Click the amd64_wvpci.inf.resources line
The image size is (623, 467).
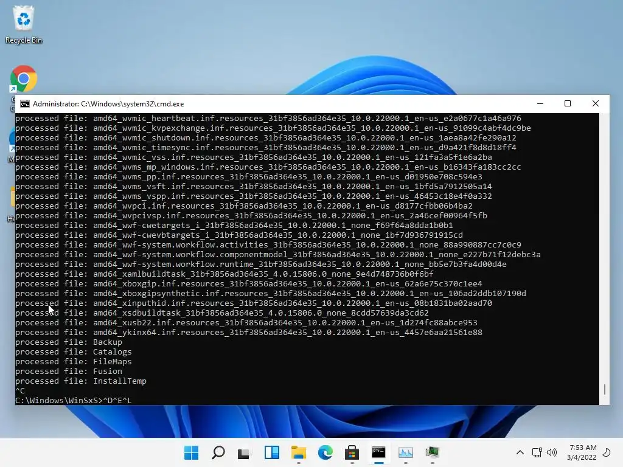244,206
